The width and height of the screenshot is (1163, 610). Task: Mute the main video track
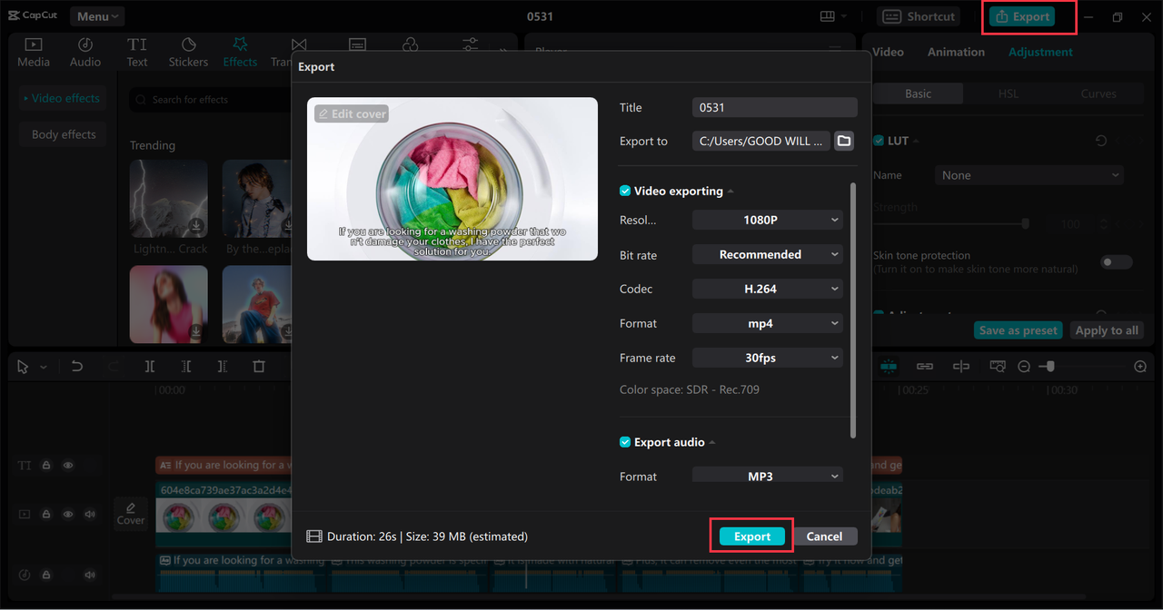coord(90,514)
